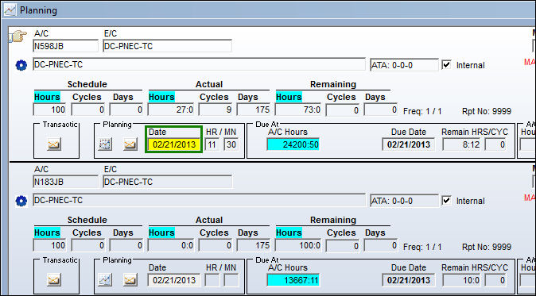The height and width of the screenshot is (296, 536).
Task: Click A/C Hours field showing 24200:50
Action: (293, 144)
